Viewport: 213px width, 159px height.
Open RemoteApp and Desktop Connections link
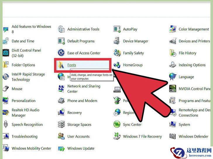pos(195,112)
